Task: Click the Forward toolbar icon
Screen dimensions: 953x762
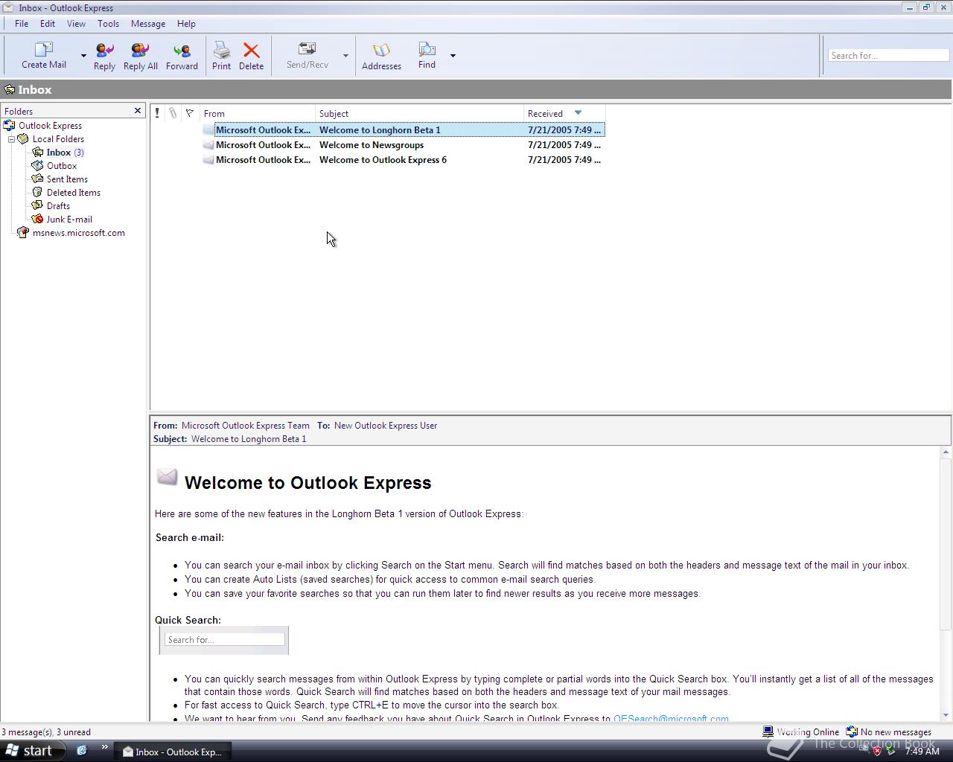Action: click(182, 50)
